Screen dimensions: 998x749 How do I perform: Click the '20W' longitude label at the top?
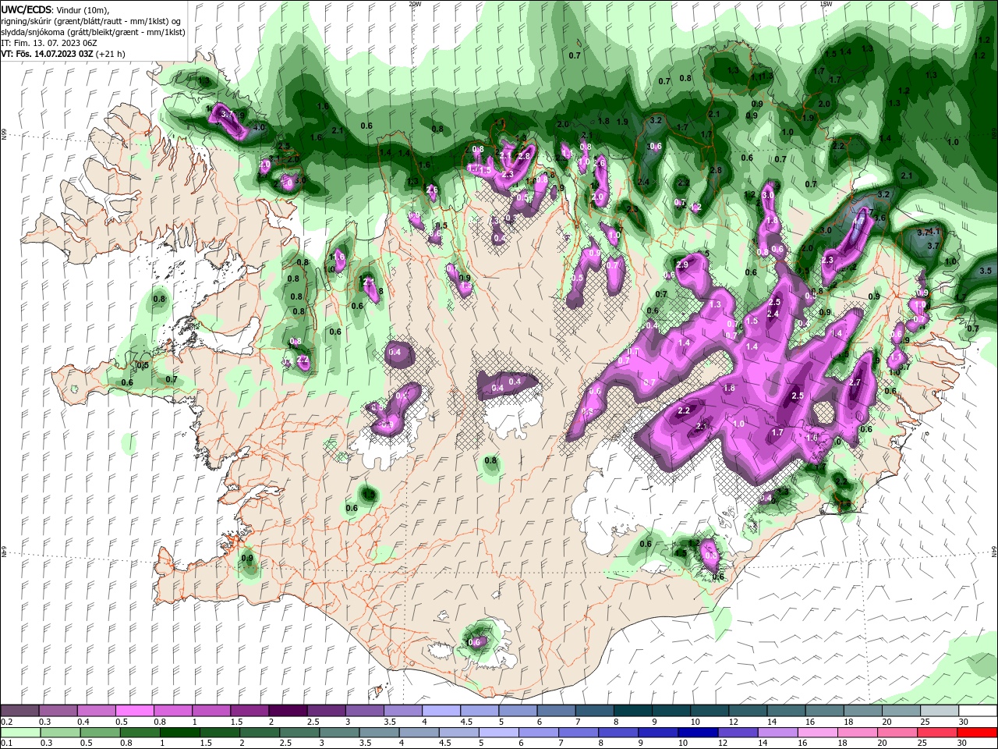415,3
